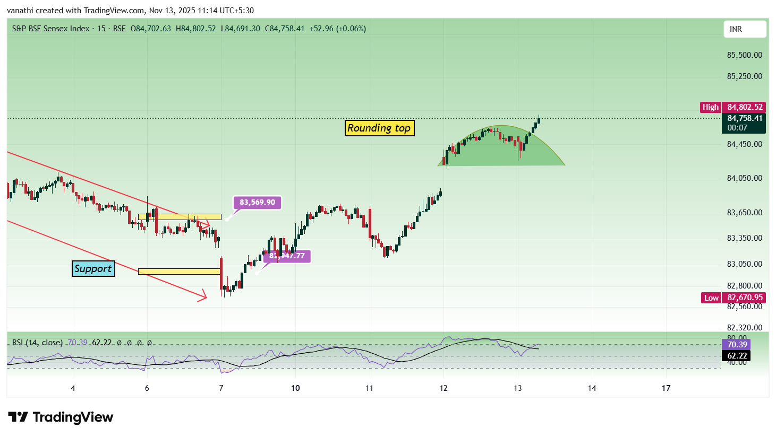Click date 13 on the time axis
776x437 pixels.
click(518, 388)
